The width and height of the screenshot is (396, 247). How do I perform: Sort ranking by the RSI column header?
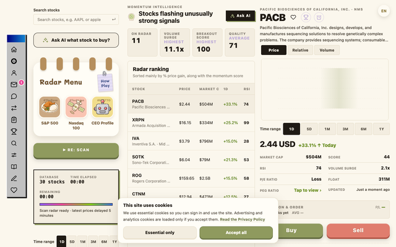point(247,89)
